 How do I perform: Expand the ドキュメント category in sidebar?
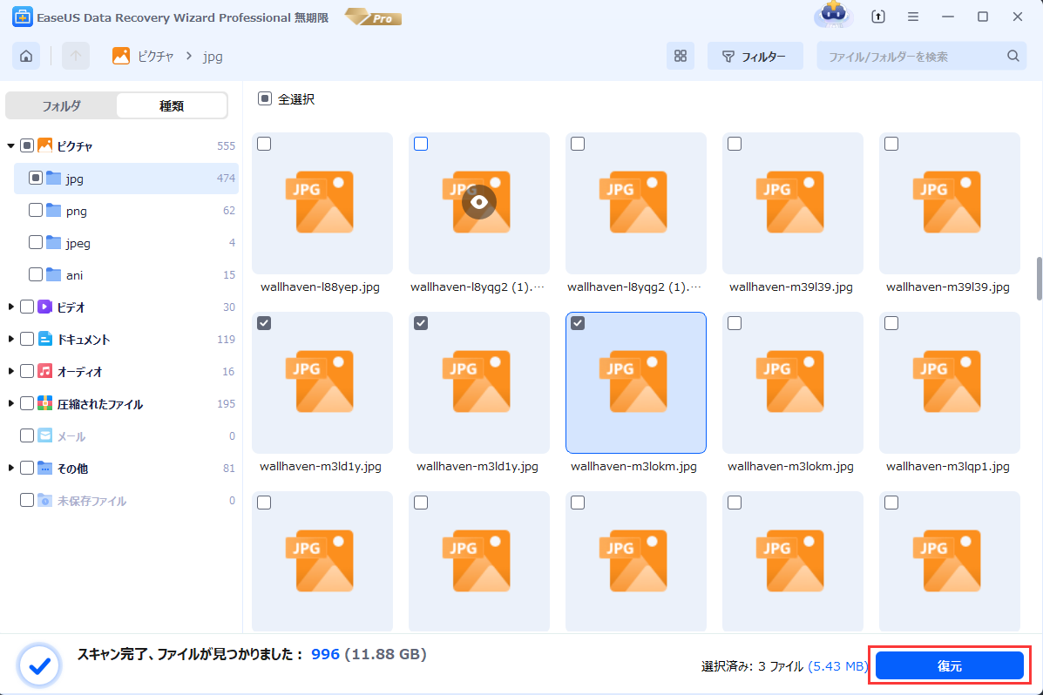click(12, 339)
